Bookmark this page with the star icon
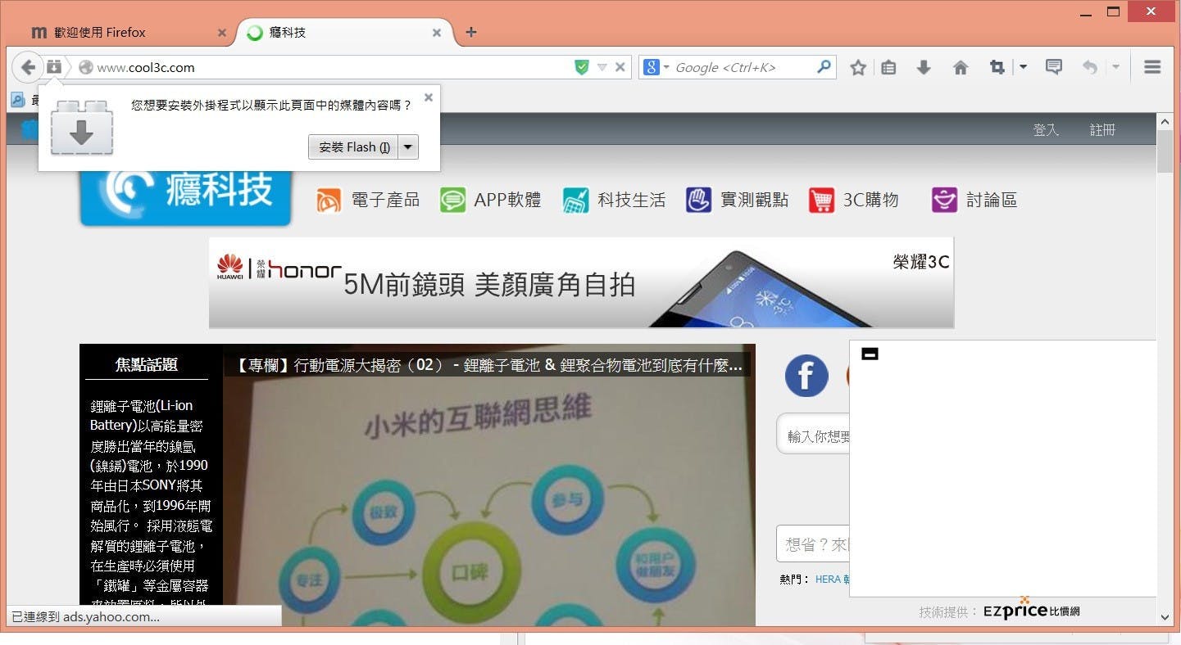1181x645 pixels. coord(858,68)
